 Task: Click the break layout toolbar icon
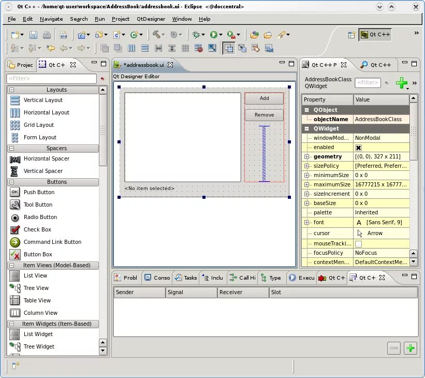[199, 49]
